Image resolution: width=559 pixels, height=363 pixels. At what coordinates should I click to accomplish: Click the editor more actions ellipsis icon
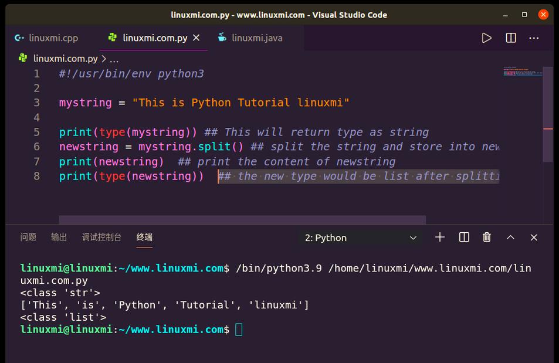coord(534,38)
